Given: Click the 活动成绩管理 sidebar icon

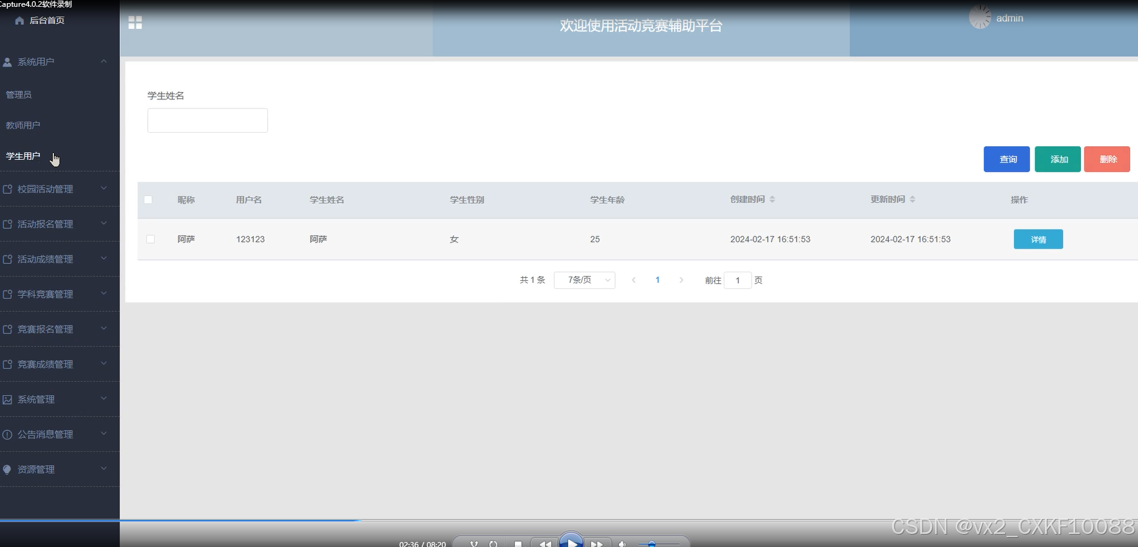Looking at the screenshot, I should click(7, 259).
